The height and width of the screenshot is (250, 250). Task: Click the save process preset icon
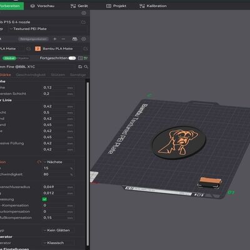(x=80, y=67)
